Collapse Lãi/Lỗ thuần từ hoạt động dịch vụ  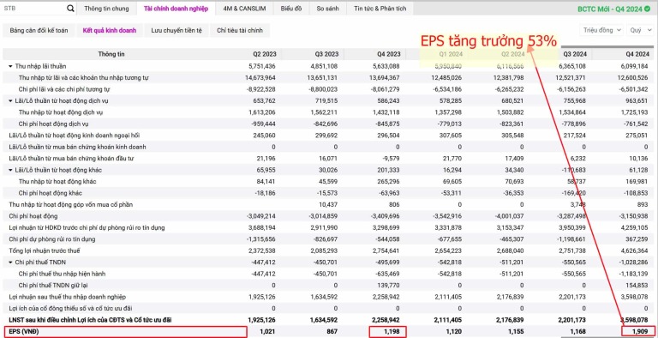[x=10, y=101]
